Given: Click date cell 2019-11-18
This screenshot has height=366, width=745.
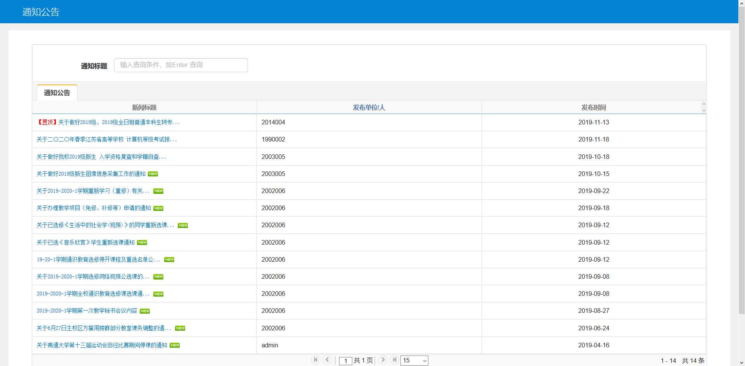Looking at the screenshot, I should [594, 139].
